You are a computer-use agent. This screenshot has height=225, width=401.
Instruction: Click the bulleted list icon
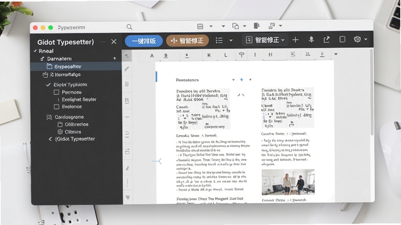pos(219,40)
